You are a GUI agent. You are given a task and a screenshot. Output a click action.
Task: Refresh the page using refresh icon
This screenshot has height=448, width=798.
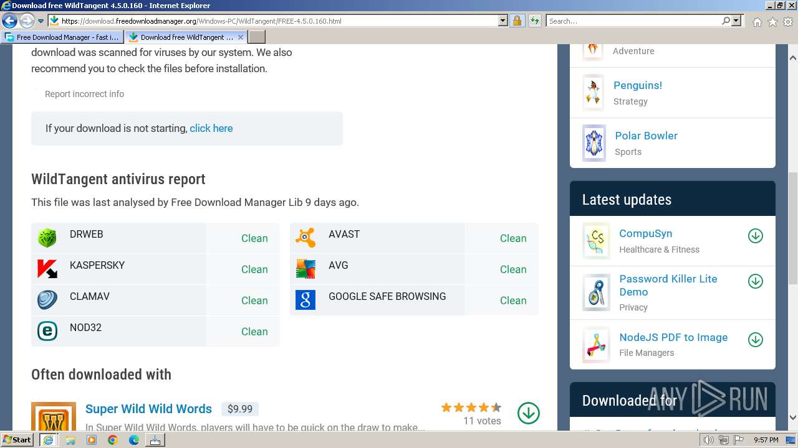pos(534,21)
